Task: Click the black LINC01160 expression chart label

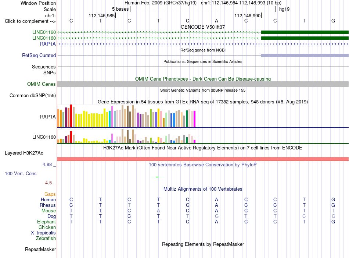Action: (44, 137)
